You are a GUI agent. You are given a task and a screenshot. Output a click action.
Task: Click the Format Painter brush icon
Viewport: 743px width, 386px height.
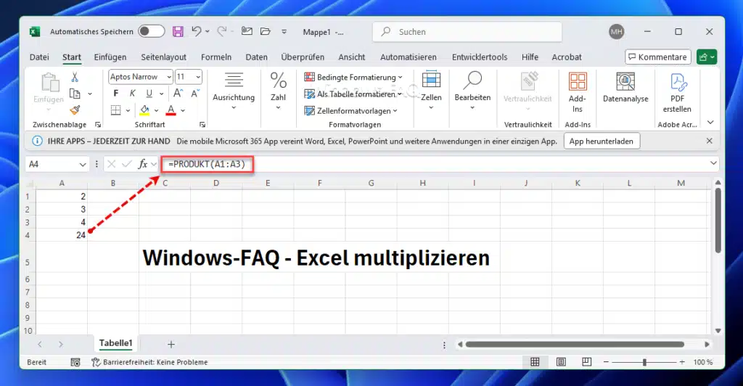pos(75,110)
